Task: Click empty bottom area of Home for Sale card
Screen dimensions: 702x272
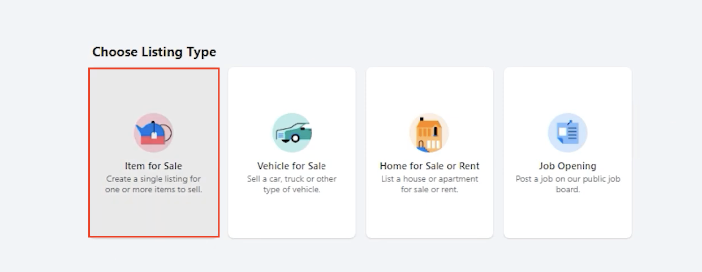Action: (x=430, y=217)
